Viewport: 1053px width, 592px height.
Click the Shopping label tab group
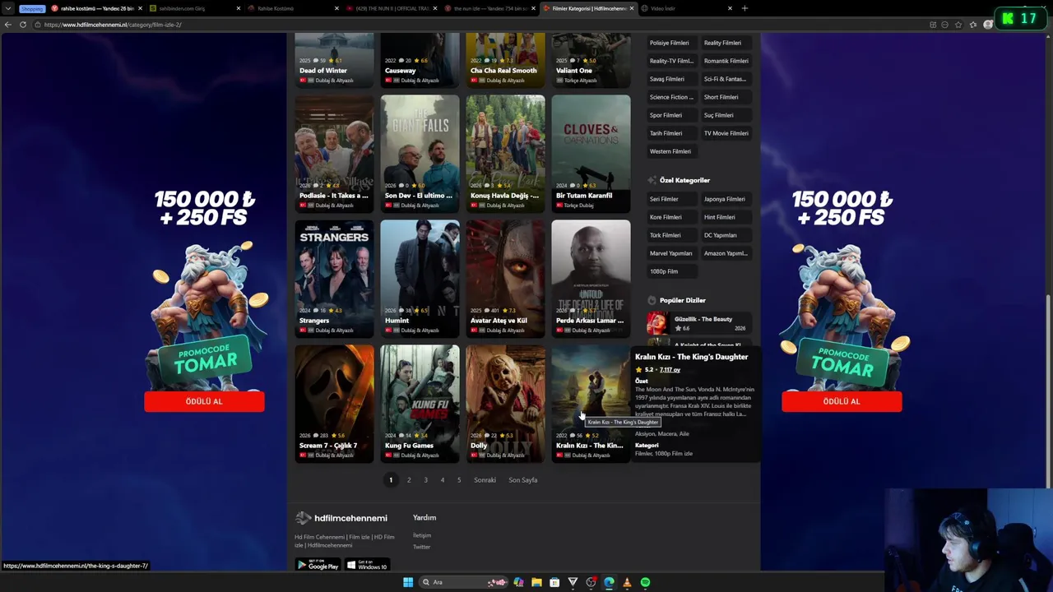(x=32, y=8)
